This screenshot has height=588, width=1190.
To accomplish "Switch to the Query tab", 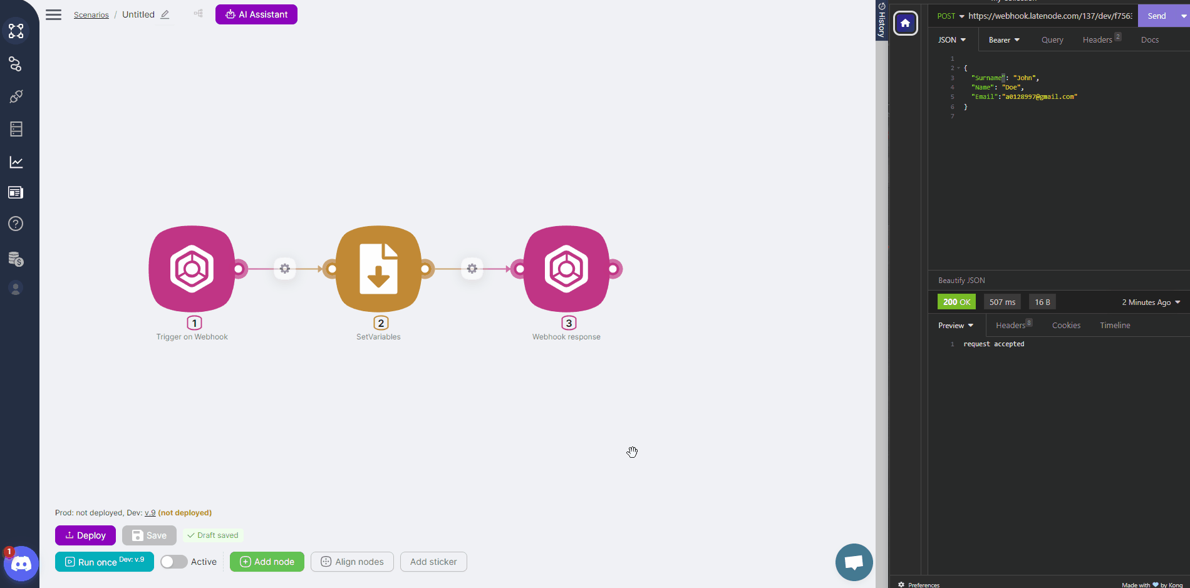I will pyautogui.click(x=1052, y=40).
